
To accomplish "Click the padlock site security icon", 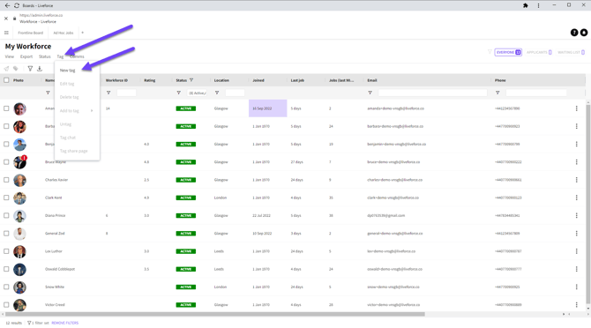I will coord(14,19).
